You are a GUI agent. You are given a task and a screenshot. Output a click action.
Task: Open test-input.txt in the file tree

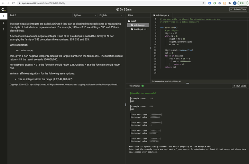pyautogui.click(x=139, y=29)
